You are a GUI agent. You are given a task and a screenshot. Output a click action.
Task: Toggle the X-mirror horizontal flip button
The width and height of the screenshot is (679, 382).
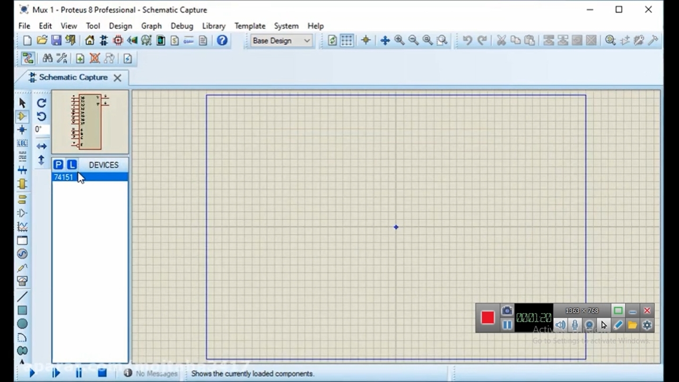pos(41,146)
